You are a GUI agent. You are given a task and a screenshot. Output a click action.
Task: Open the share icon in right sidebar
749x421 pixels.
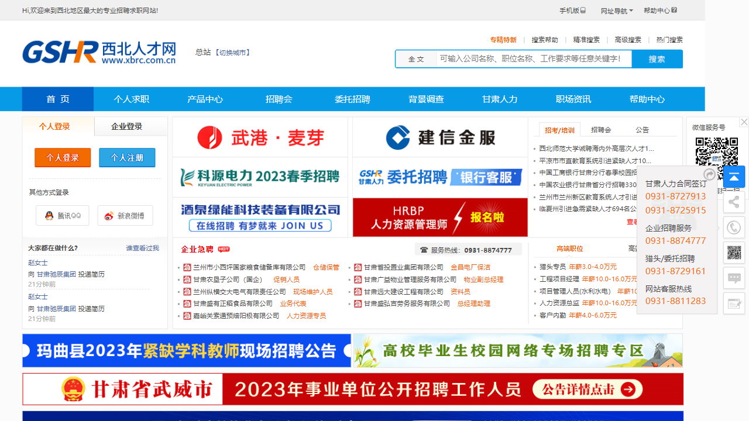[734, 202]
